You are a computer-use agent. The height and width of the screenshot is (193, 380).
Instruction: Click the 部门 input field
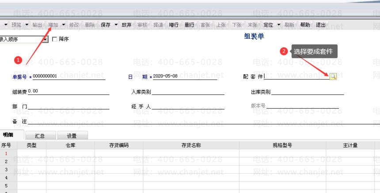[x=68, y=106]
